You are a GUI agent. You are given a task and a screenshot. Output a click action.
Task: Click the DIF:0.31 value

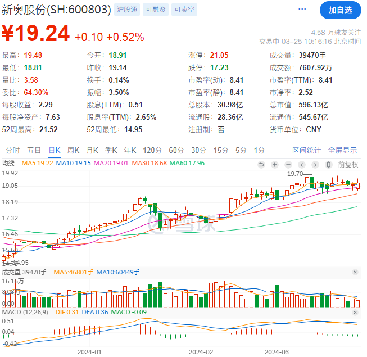67,312
